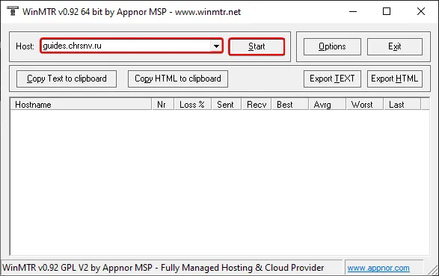The height and width of the screenshot is (276, 439).
Task: Click the Export HTML button
Action: [395, 79]
